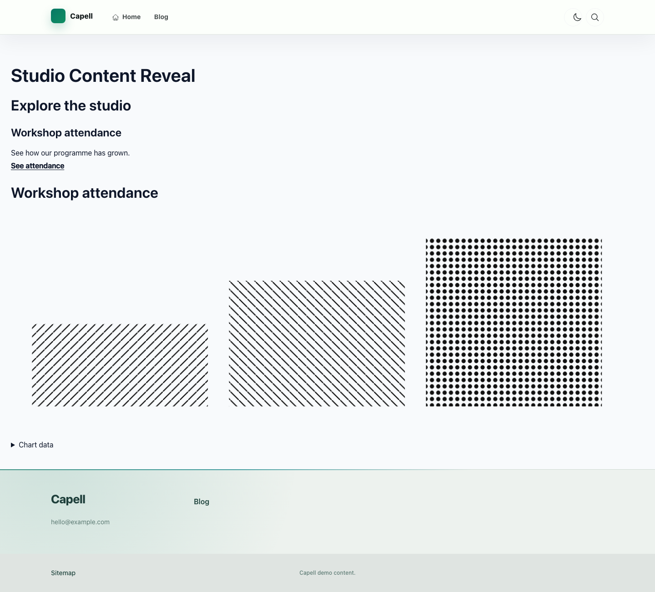Click the Explore the studio heading

coord(71,105)
